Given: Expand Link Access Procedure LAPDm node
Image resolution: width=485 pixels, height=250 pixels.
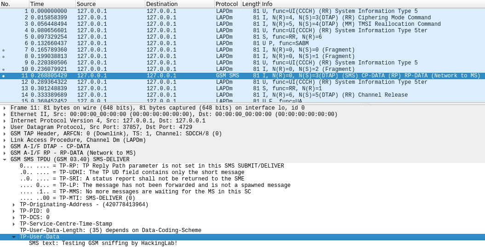Looking at the screenshot, I should pos(4,140).
